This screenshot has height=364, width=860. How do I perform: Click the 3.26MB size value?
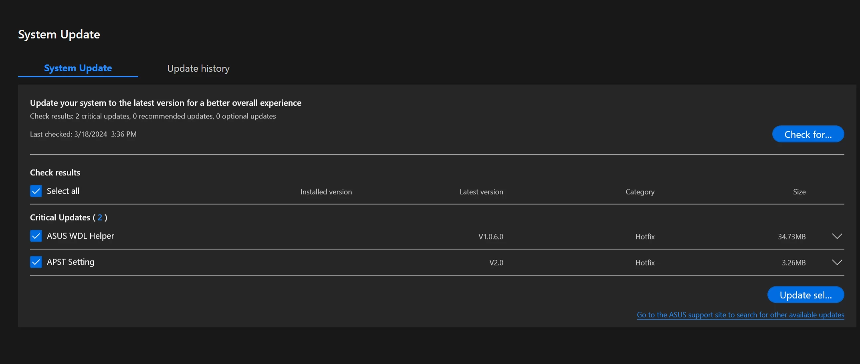pyautogui.click(x=793, y=263)
